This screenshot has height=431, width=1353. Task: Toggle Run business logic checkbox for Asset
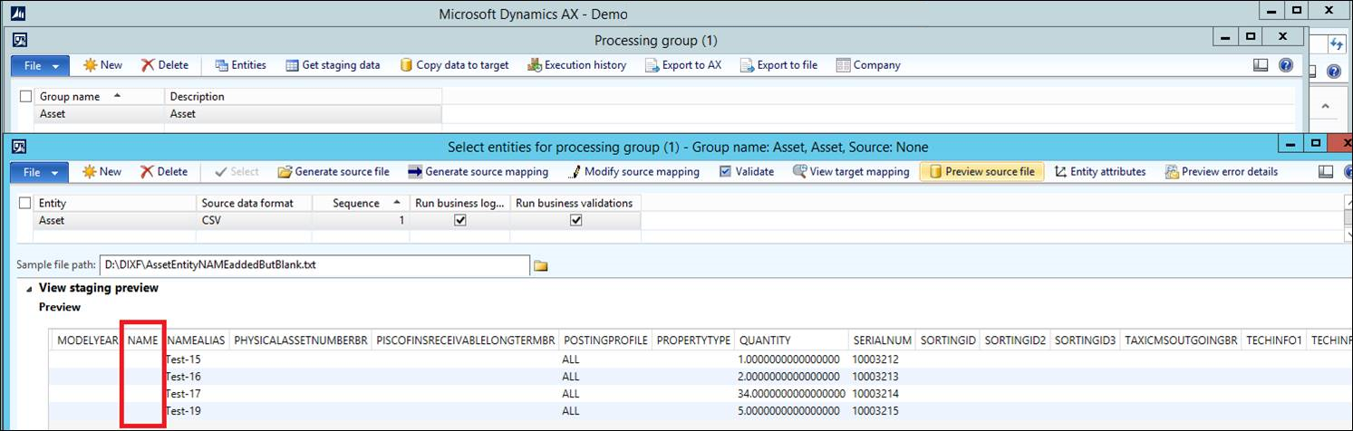pos(459,220)
